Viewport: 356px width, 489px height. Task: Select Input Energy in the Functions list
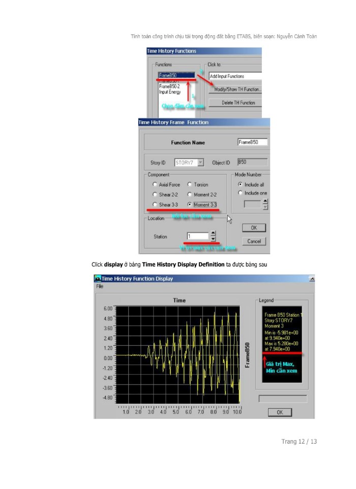click(169, 92)
